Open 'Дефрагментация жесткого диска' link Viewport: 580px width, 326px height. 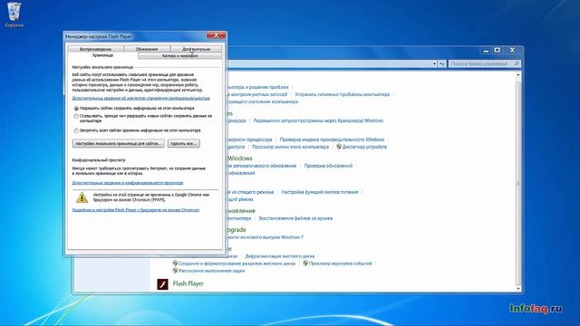(x=280, y=255)
